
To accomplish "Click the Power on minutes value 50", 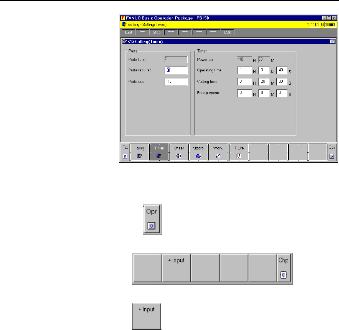I will point(264,59).
